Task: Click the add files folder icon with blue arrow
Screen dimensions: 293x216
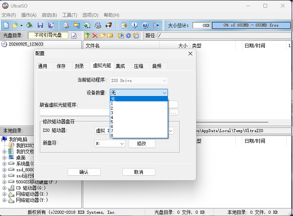Action: tap(121, 35)
